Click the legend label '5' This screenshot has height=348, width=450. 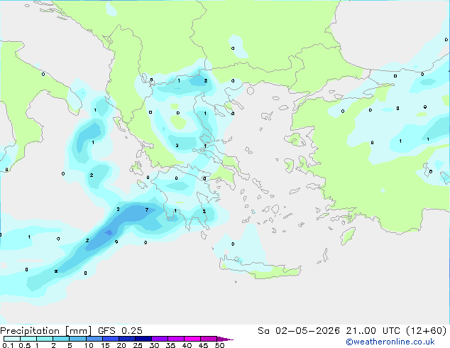(x=70, y=345)
